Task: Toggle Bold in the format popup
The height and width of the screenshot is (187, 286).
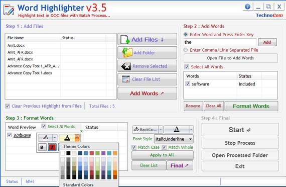Action: 42,147
